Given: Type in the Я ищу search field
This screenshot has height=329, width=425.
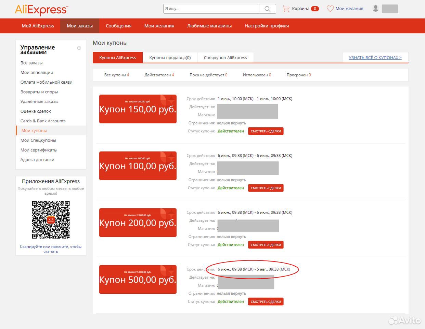Looking at the screenshot, I should pos(211,9).
